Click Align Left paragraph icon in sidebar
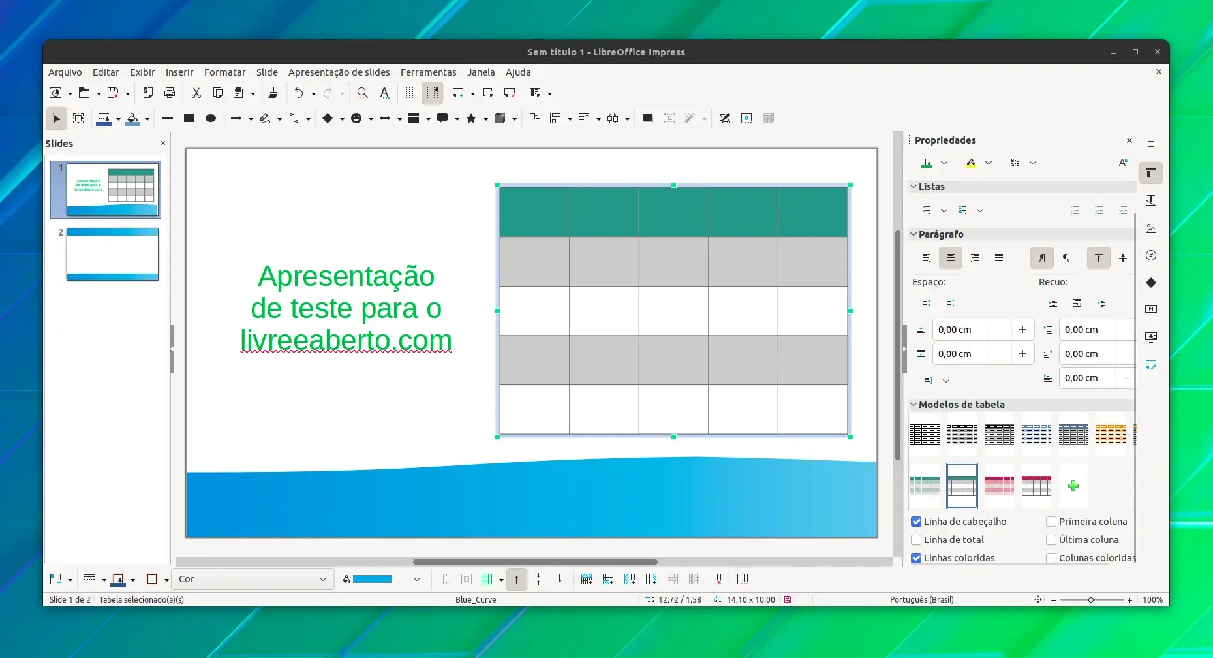1213x658 pixels. tap(927, 258)
